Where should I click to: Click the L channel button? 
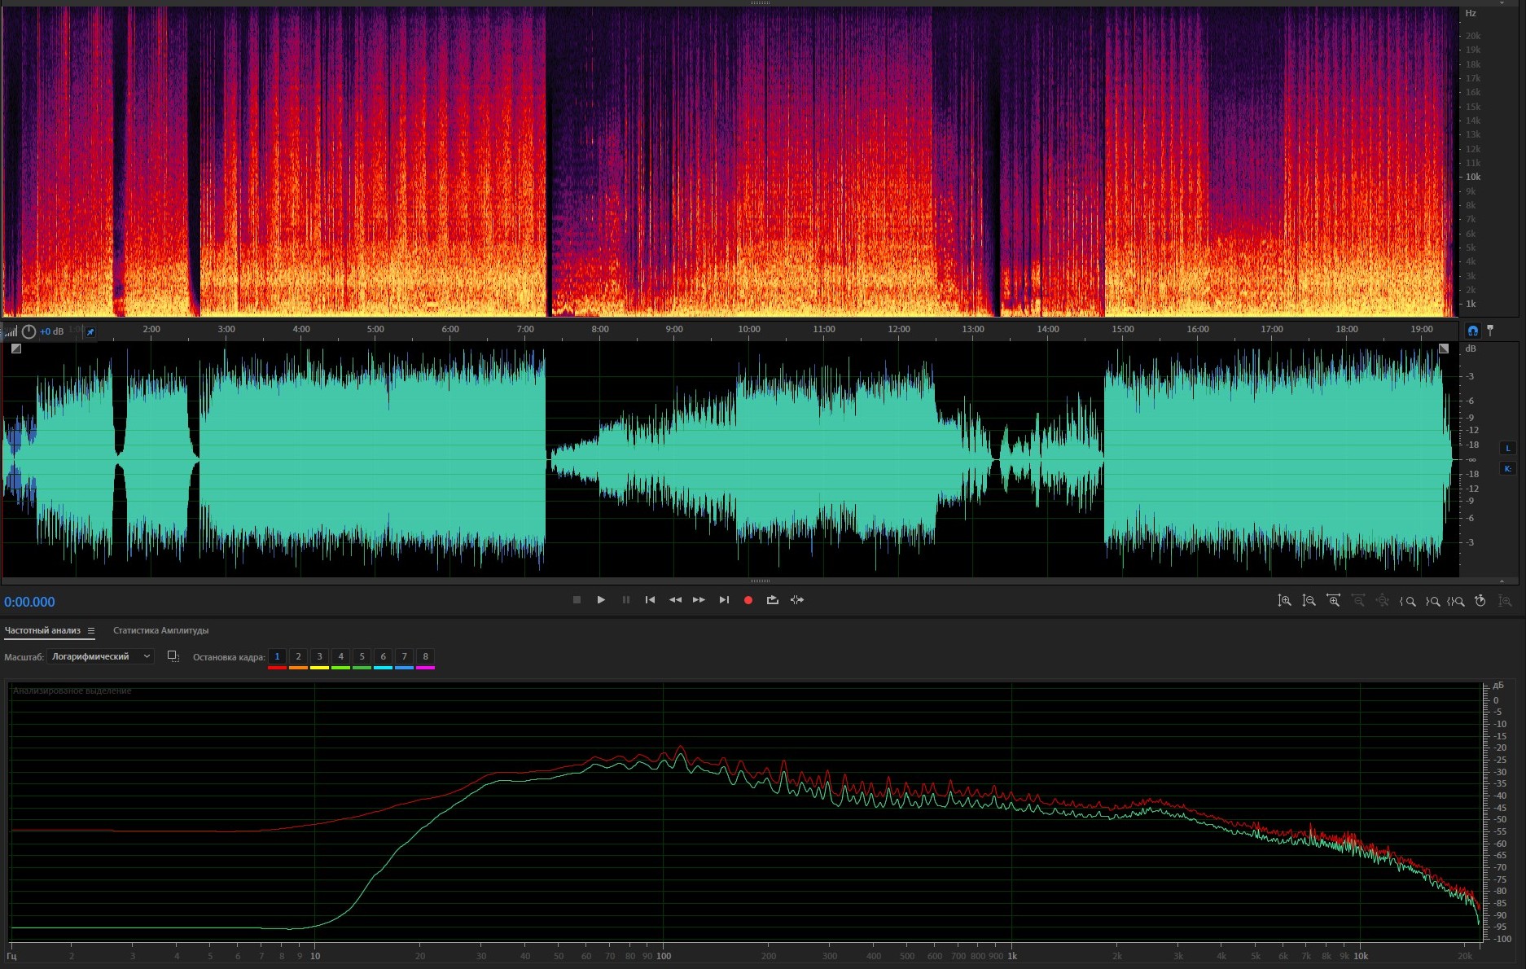pos(1507,448)
